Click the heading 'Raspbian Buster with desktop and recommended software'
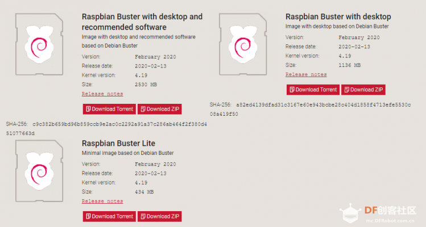426x227 pixels. tap(142, 22)
